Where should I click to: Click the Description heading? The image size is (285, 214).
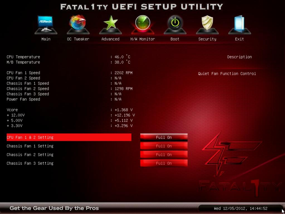(x=239, y=57)
